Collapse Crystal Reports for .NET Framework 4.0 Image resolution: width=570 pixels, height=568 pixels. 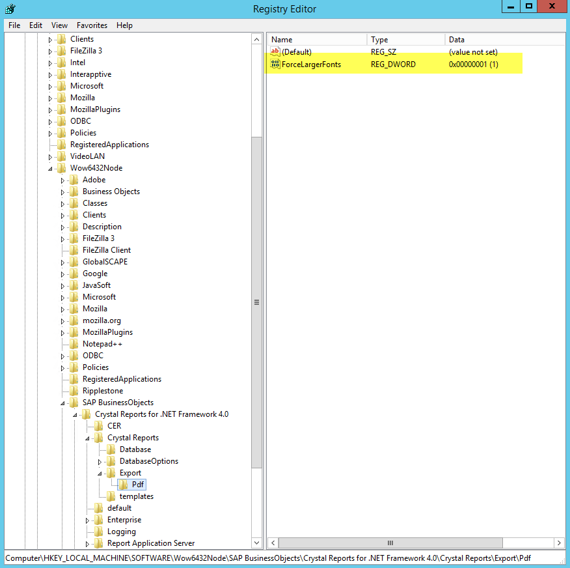(75, 415)
